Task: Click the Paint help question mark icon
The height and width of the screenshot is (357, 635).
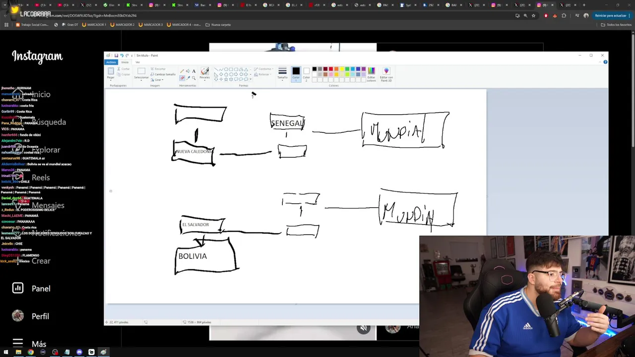Action: [x=605, y=62]
